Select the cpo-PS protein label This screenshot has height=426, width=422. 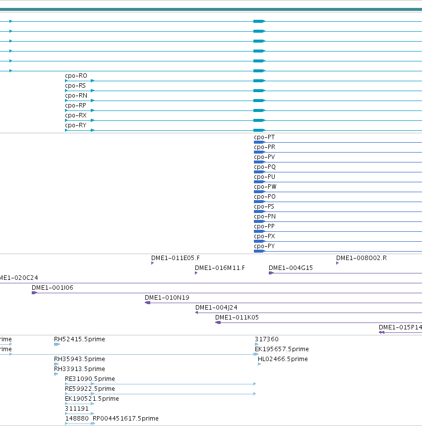(264, 207)
